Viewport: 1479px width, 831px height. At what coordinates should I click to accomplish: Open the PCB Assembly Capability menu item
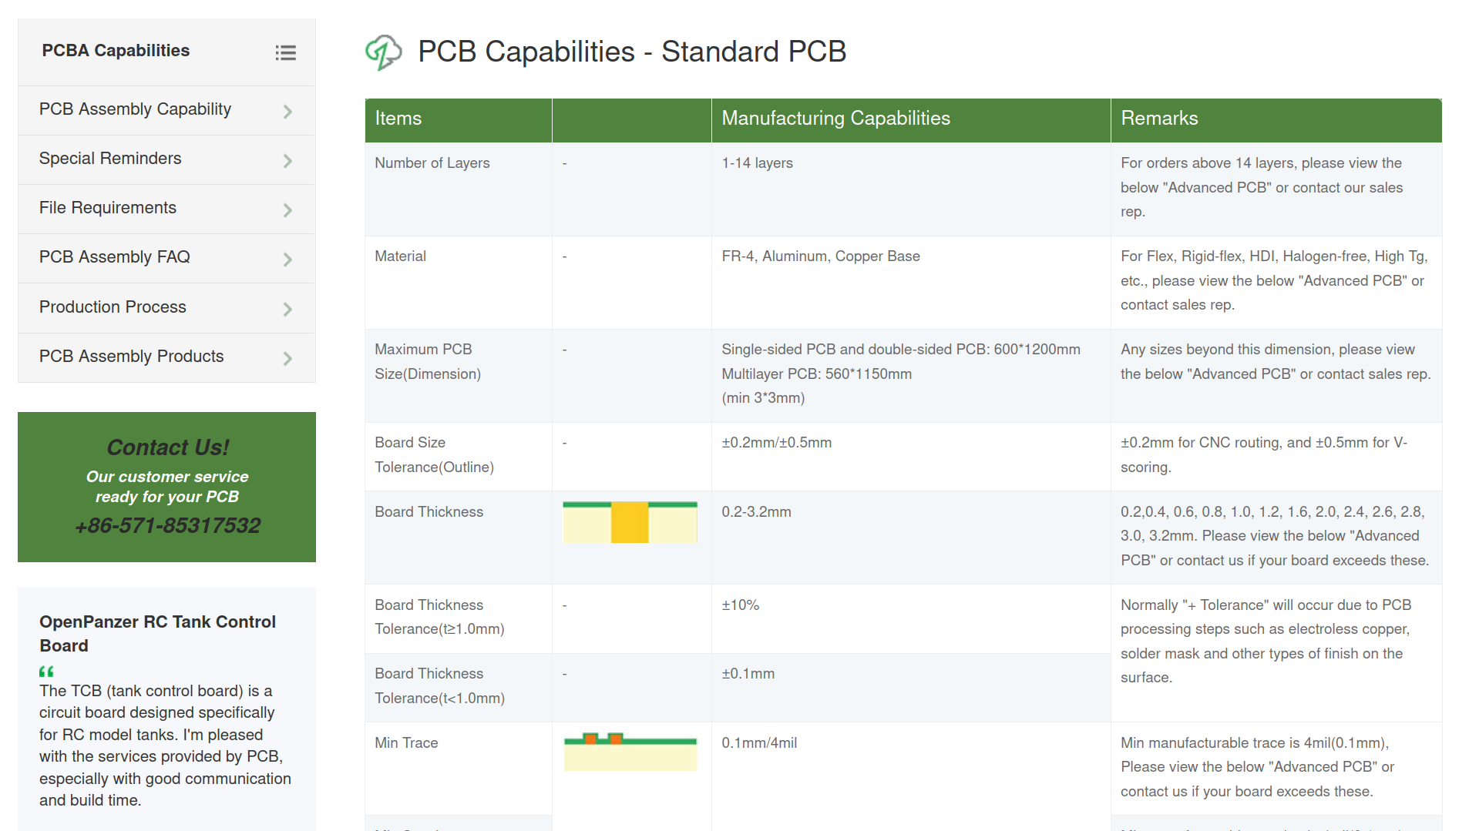click(135, 109)
